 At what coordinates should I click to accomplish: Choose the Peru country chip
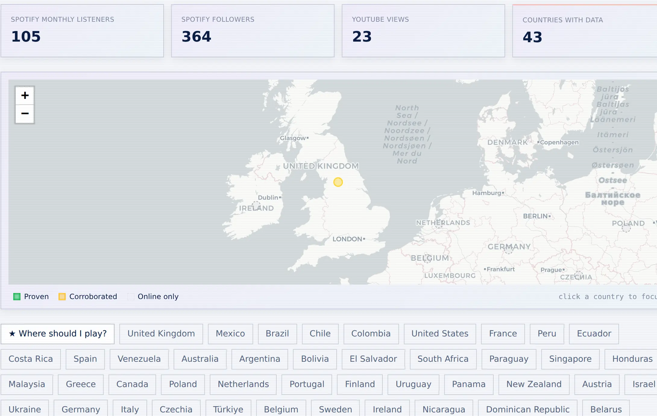pyautogui.click(x=547, y=334)
